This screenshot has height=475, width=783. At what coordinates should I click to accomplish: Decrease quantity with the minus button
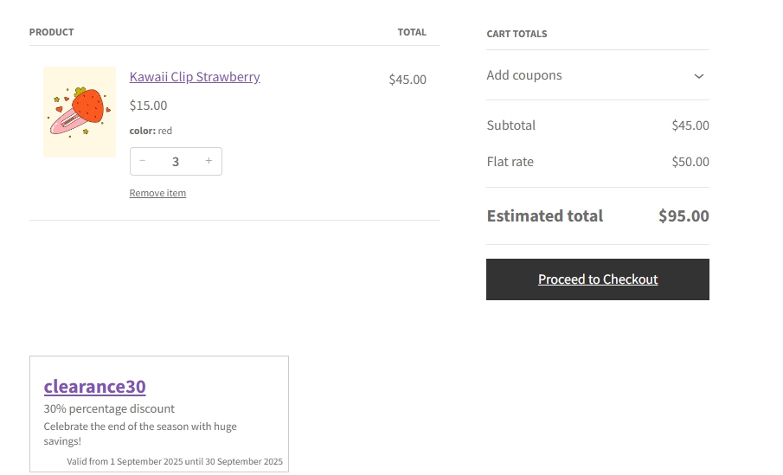[143, 161]
